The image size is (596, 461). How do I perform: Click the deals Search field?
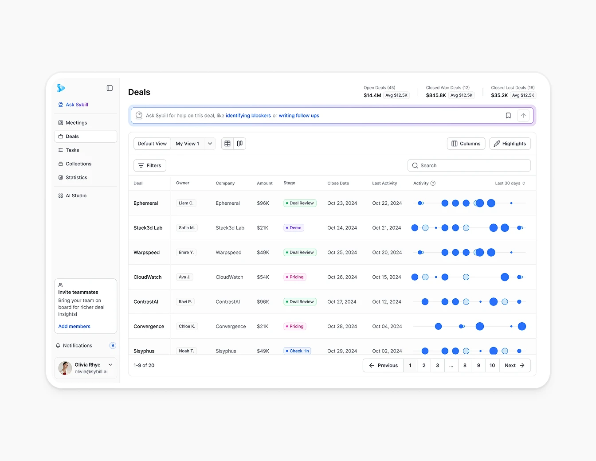[469, 166]
